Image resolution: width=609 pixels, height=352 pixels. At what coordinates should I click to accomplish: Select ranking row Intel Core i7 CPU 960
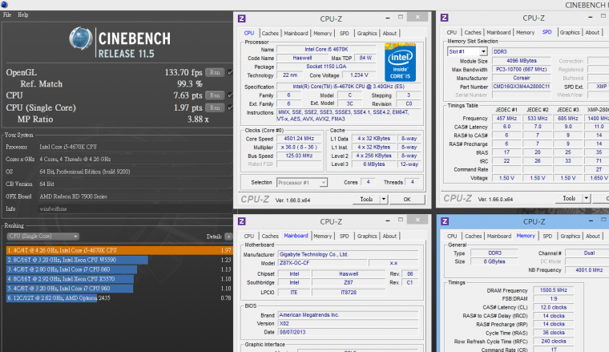point(119,289)
